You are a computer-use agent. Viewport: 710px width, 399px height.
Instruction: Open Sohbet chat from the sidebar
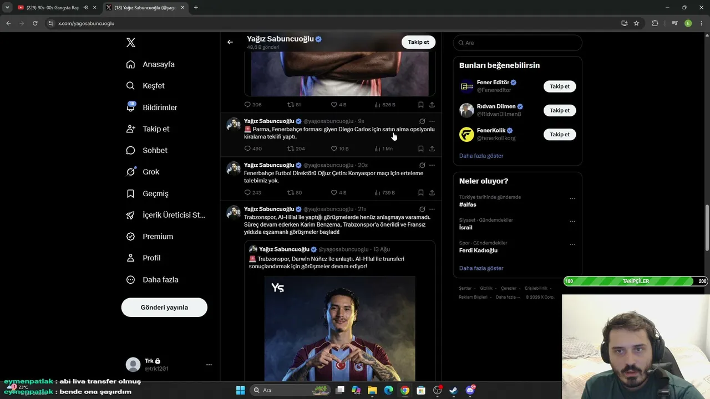(x=147, y=150)
